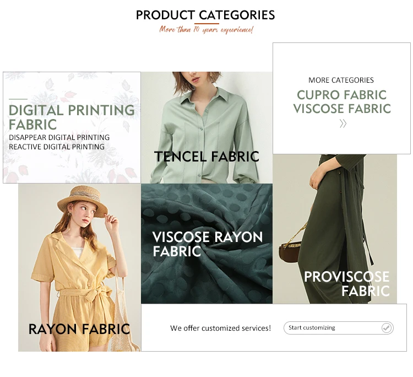This screenshot has height=377, width=413.
Task: Choose the Cupro Fabric link
Action: point(341,95)
